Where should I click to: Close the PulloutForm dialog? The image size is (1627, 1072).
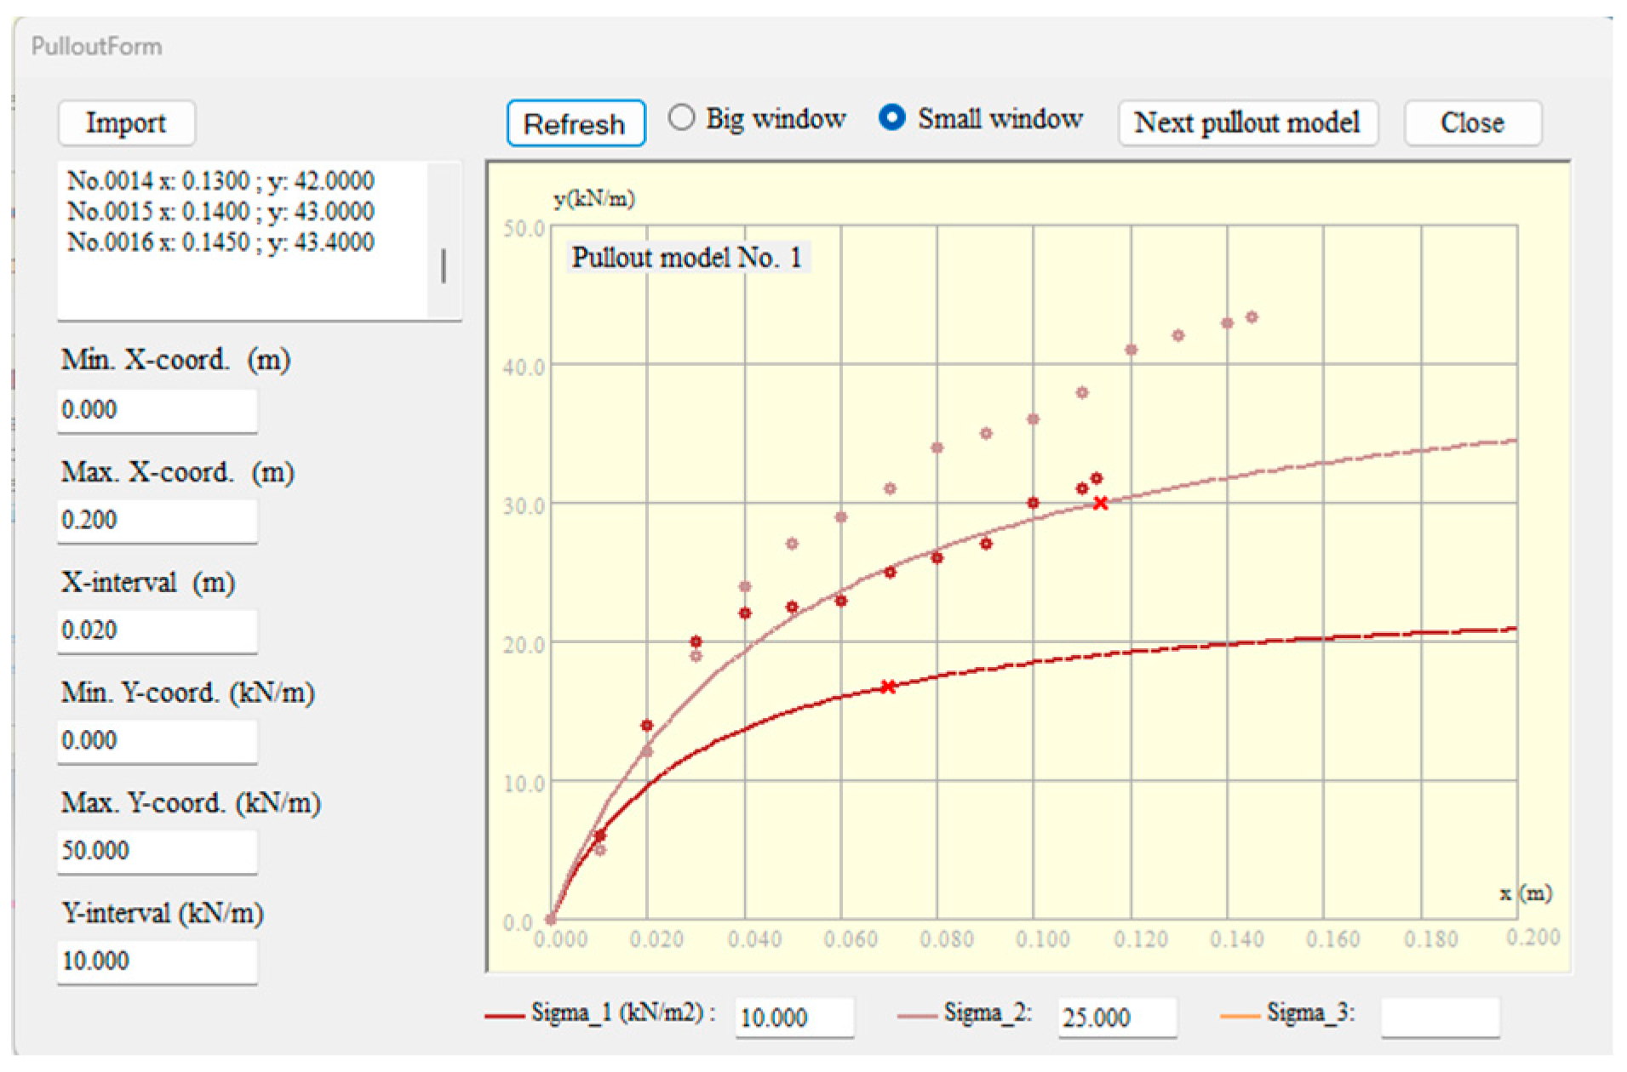[x=1471, y=123]
